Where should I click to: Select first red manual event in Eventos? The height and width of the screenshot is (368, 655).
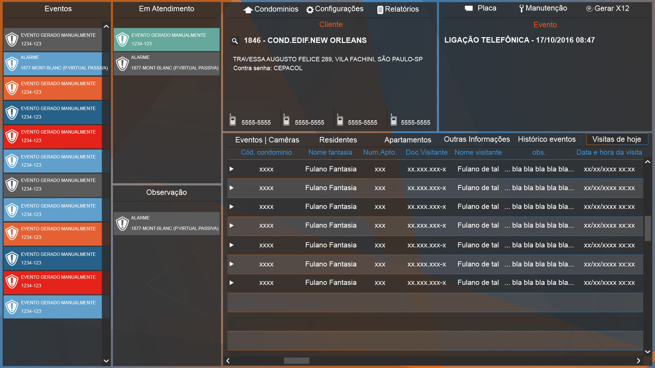coord(53,137)
